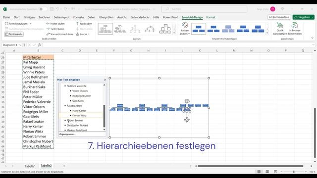Click the save icon in title bar
317x178 pixels.
[x=52, y=9]
